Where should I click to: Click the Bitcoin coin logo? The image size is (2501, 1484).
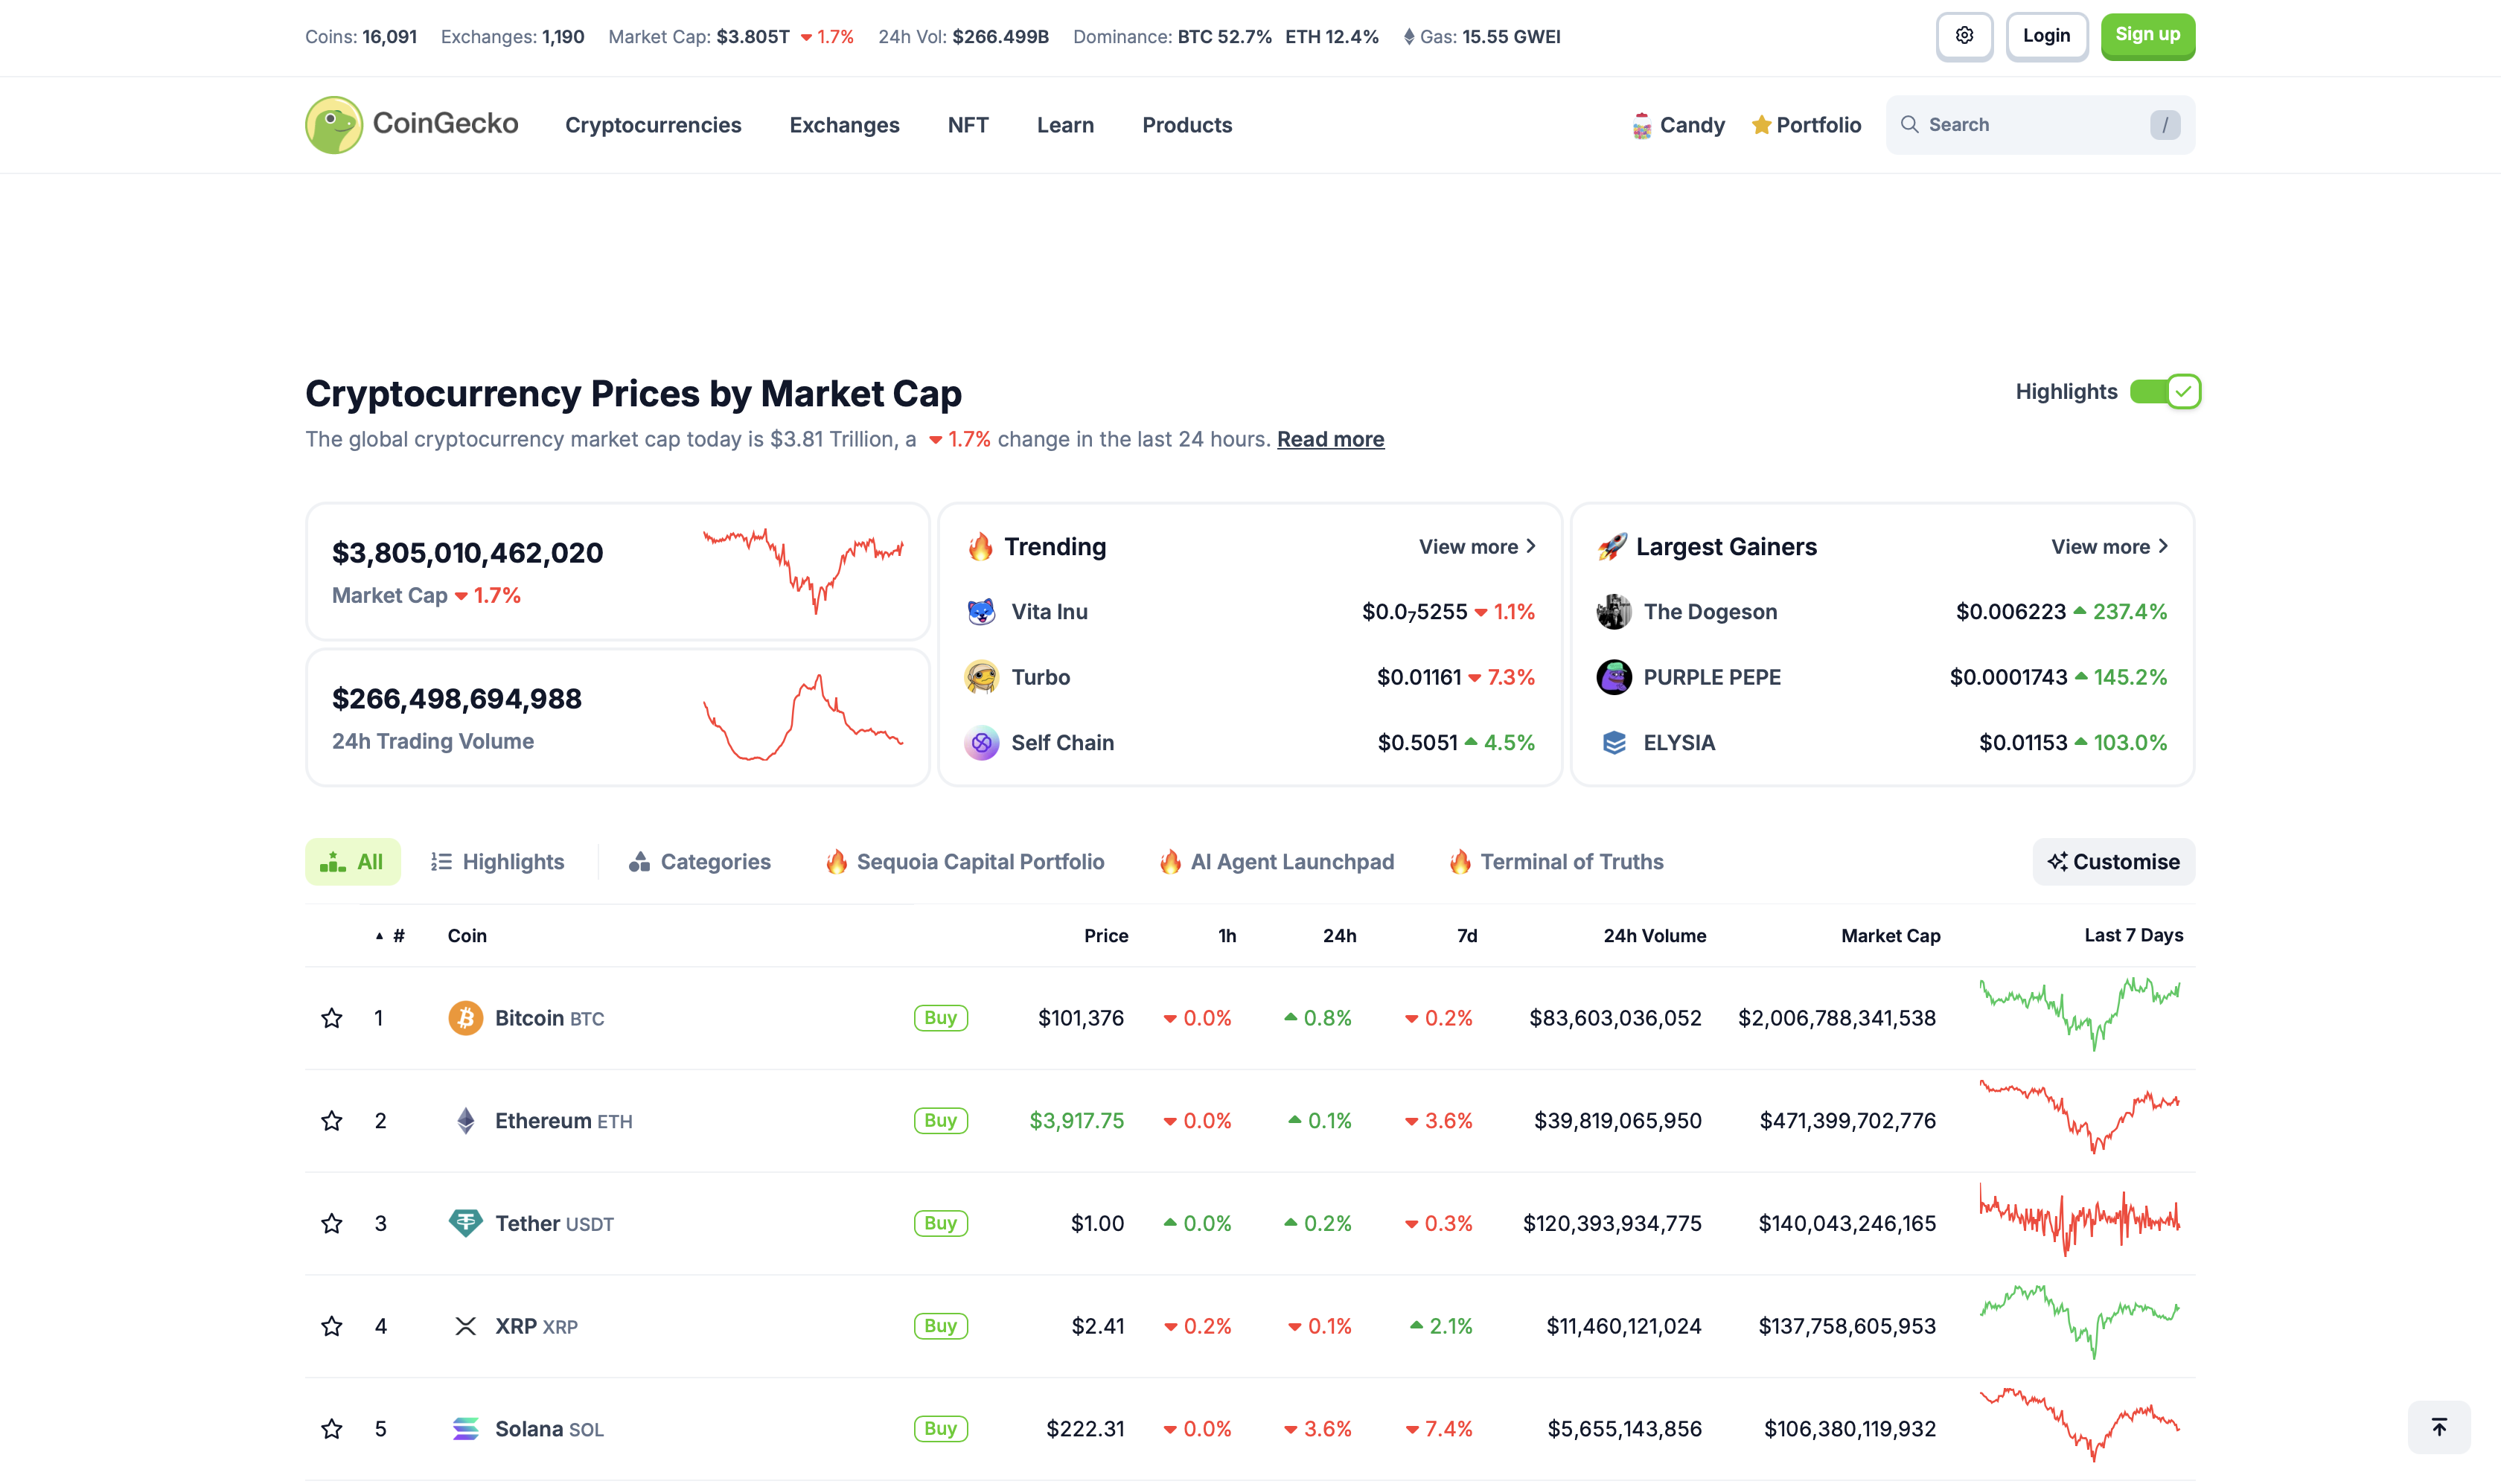click(465, 1018)
